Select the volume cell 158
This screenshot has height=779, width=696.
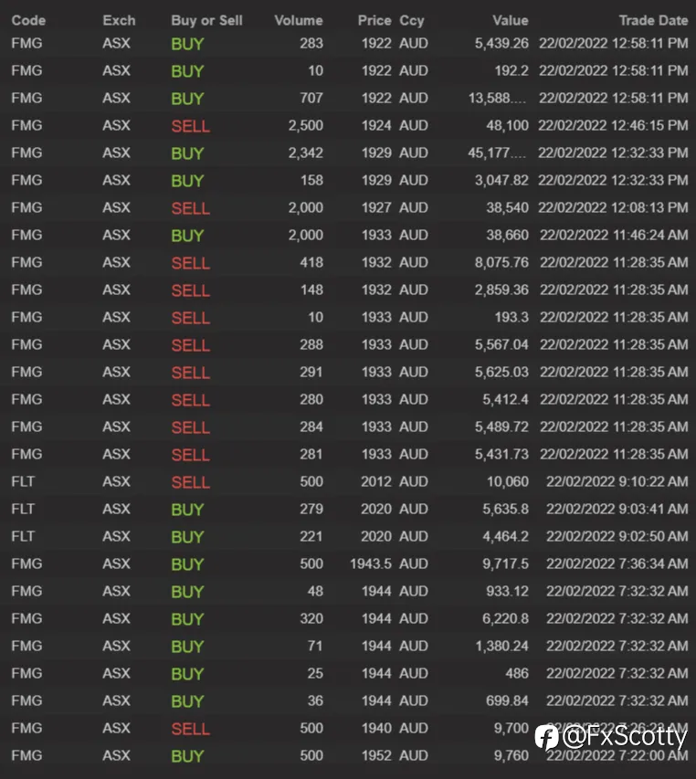312,180
